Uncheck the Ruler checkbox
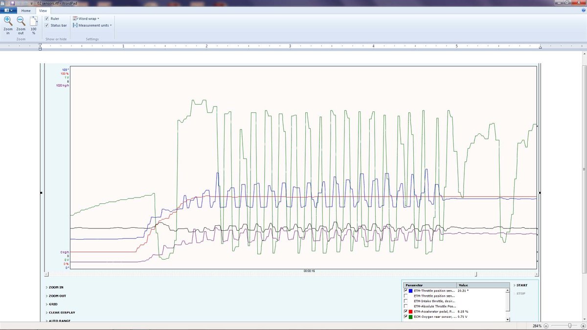 pyautogui.click(x=46, y=19)
